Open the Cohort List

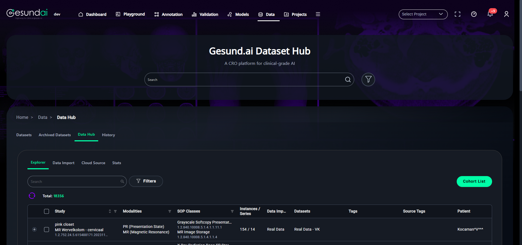point(474,182)
